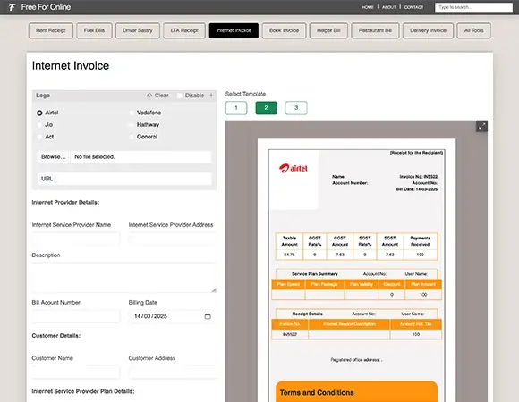
Task: Open the Book Invoice tool
Action: pyautogui.click(x=284, y=30)
